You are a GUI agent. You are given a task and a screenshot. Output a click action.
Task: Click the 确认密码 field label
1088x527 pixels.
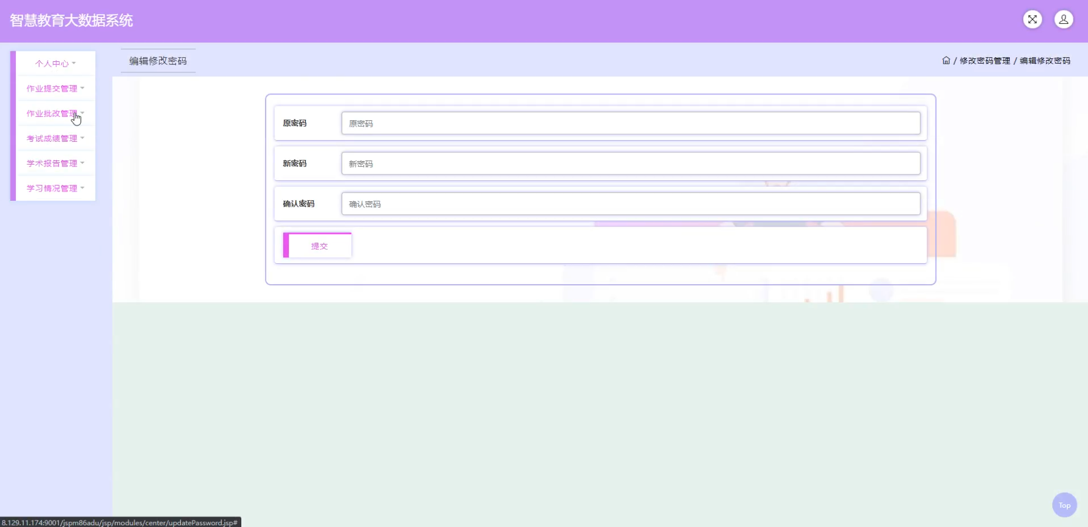coord(298,204)
